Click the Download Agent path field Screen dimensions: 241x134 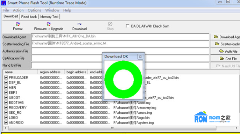pos(120,37)
